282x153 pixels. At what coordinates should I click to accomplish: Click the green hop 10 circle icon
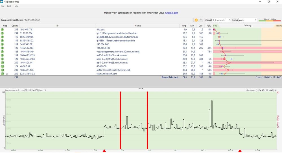2,63
